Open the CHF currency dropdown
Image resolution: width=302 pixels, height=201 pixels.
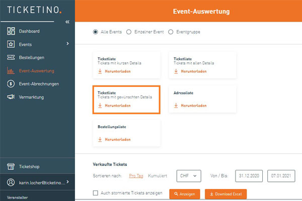point(189,176)
